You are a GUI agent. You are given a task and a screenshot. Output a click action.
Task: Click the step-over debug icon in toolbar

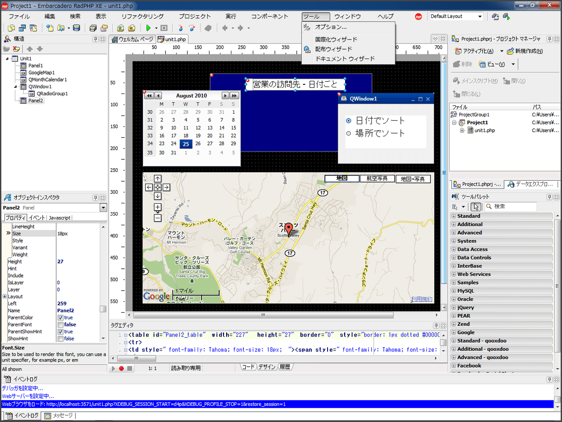pyautogui.click(x=192, y=28)
